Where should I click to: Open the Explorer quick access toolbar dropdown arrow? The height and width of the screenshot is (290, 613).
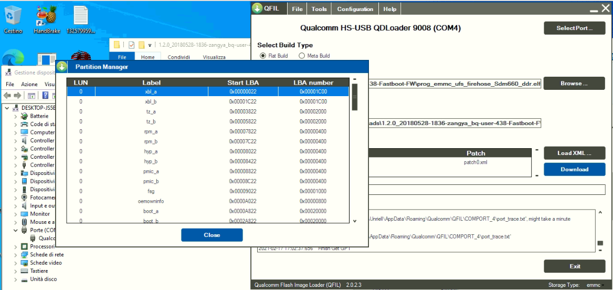click(x=150, y=45)
